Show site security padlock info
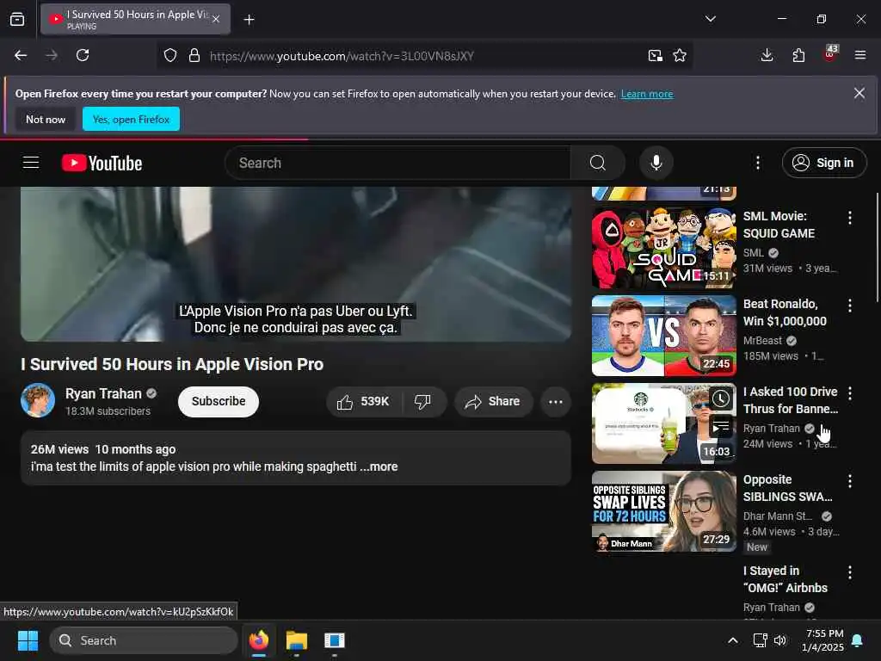The height and width of the screenshot is (661, 881). 194,55
